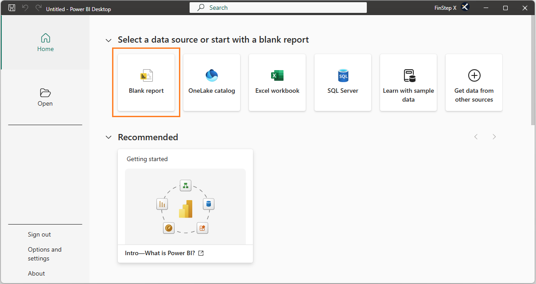Click the Undo arrow icon
Screen dimensions: 536x284
coord(25,8)
